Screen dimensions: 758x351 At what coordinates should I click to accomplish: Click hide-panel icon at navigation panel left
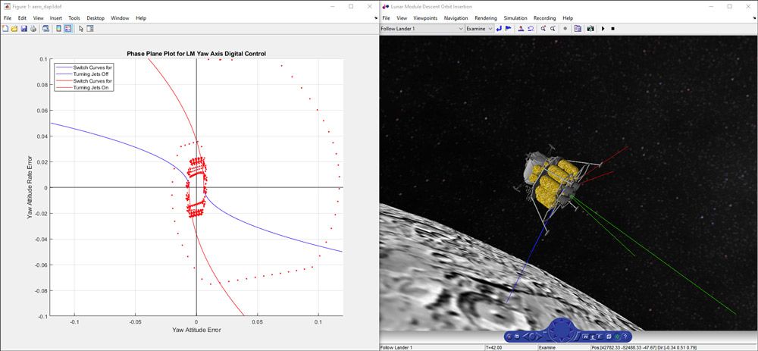tap(509, 337)
